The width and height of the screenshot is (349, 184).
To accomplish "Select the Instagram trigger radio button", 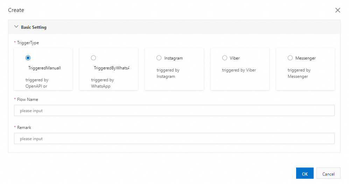I will click(159, 58).
